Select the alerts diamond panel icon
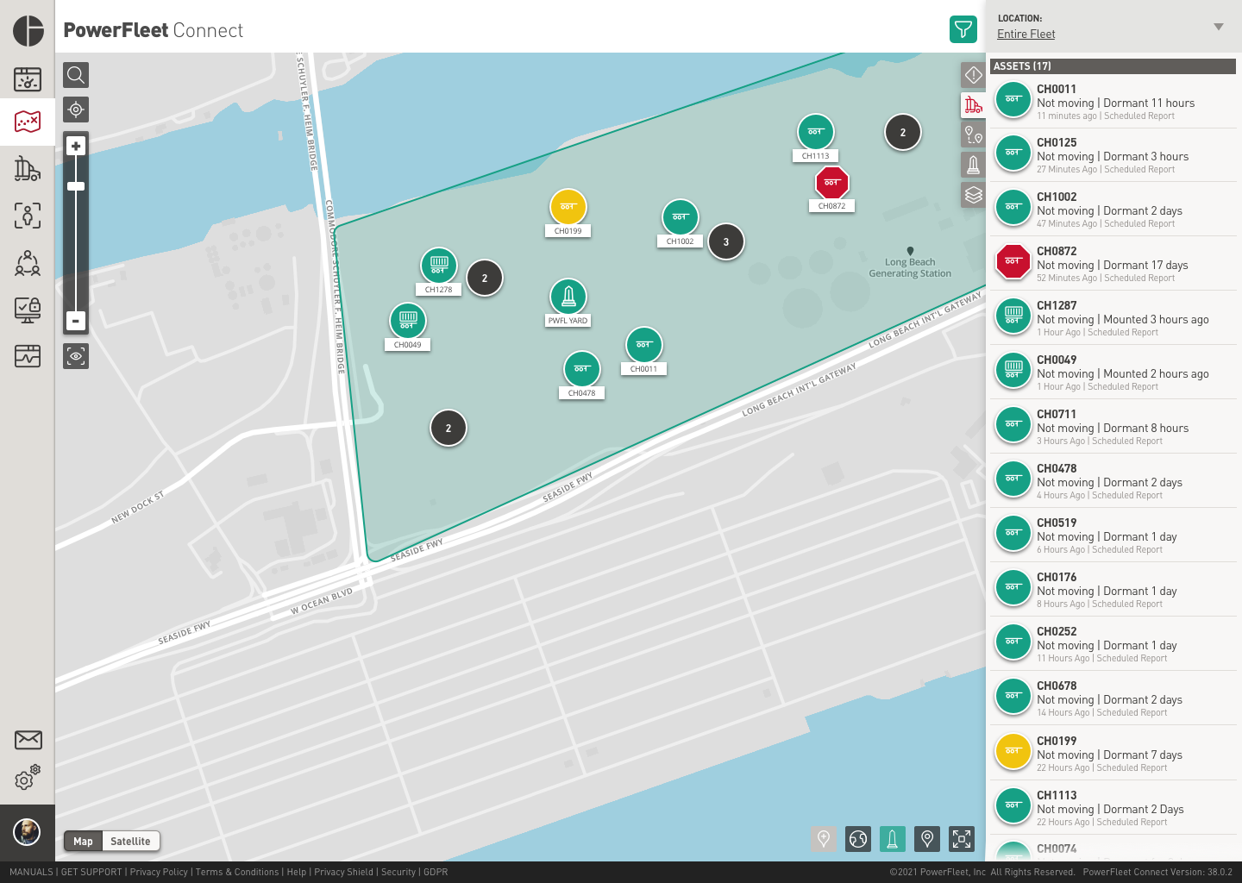The image size is (1242, 883). click(x=974, y=75)
